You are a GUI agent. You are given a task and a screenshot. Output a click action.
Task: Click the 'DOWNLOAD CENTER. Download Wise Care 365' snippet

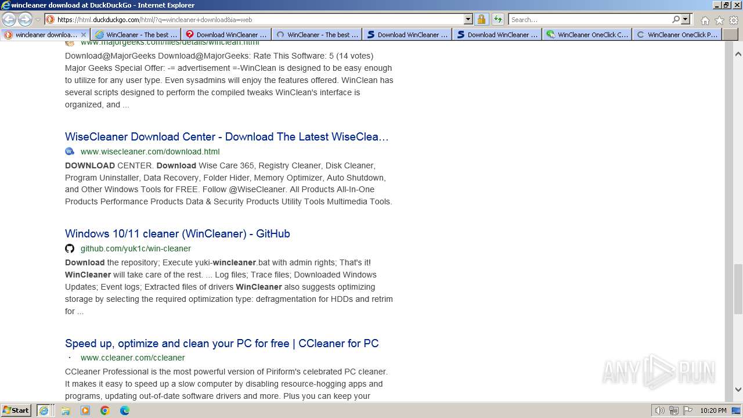(229, 183)
